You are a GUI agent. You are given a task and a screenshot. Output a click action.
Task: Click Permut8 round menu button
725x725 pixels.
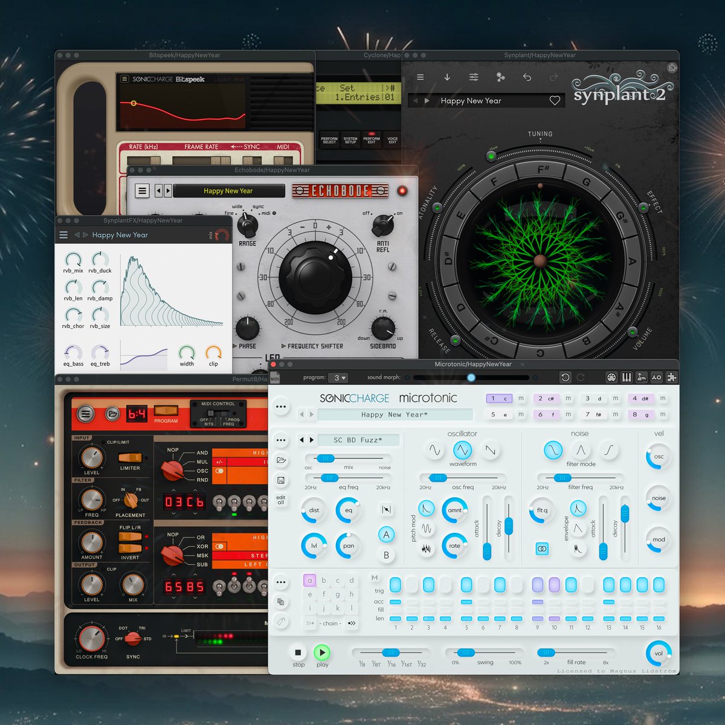(x=86, y=414)
